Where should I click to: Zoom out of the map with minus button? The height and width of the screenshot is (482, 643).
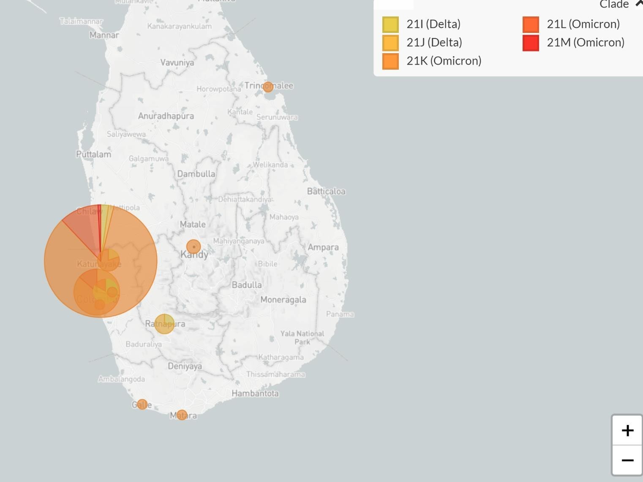pyautogui.click(x=627, y=460)
